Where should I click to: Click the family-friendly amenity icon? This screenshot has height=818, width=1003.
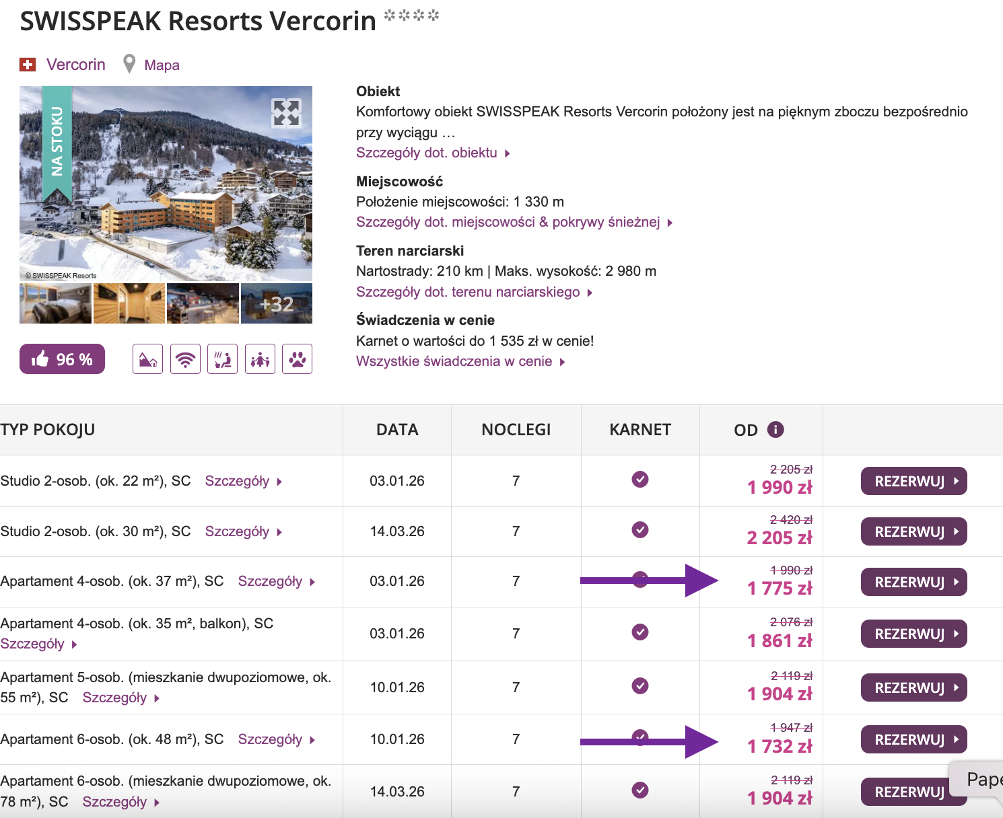point(260,359)
